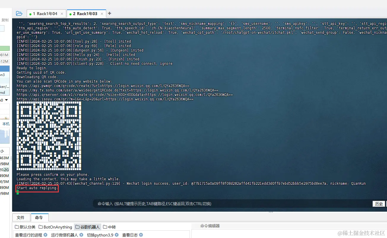Viewport: 387px width, 238px height.
Task: Run the 运行微信机器人 quick command
Action: 64,235
